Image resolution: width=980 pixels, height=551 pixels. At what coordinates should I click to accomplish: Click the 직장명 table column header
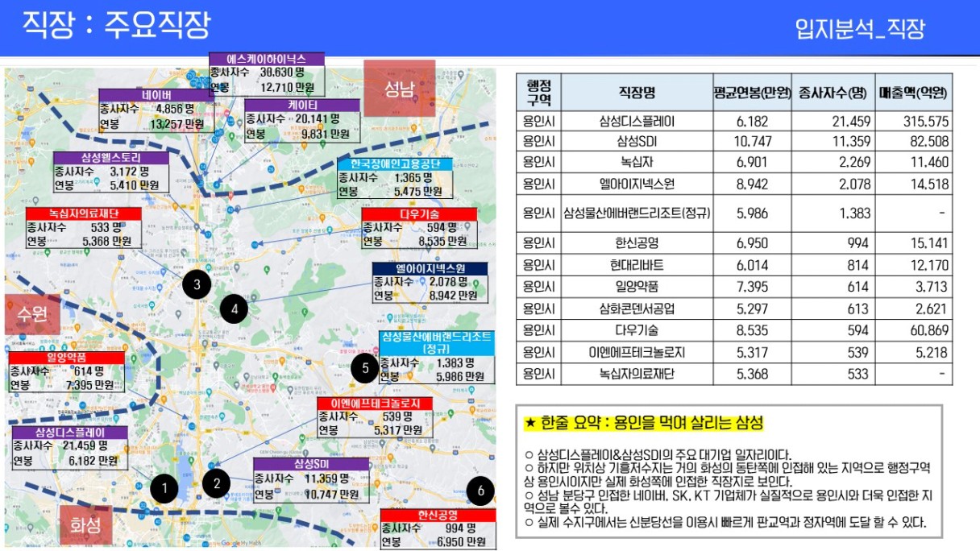tap(636, 93)
